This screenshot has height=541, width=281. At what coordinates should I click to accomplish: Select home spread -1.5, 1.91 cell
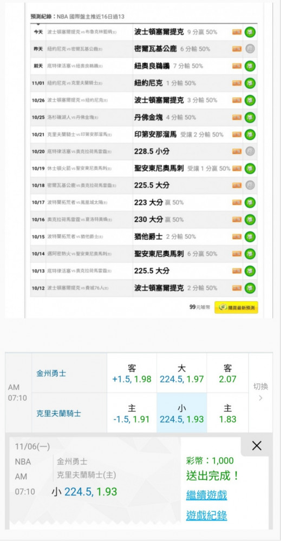(132, 413)
